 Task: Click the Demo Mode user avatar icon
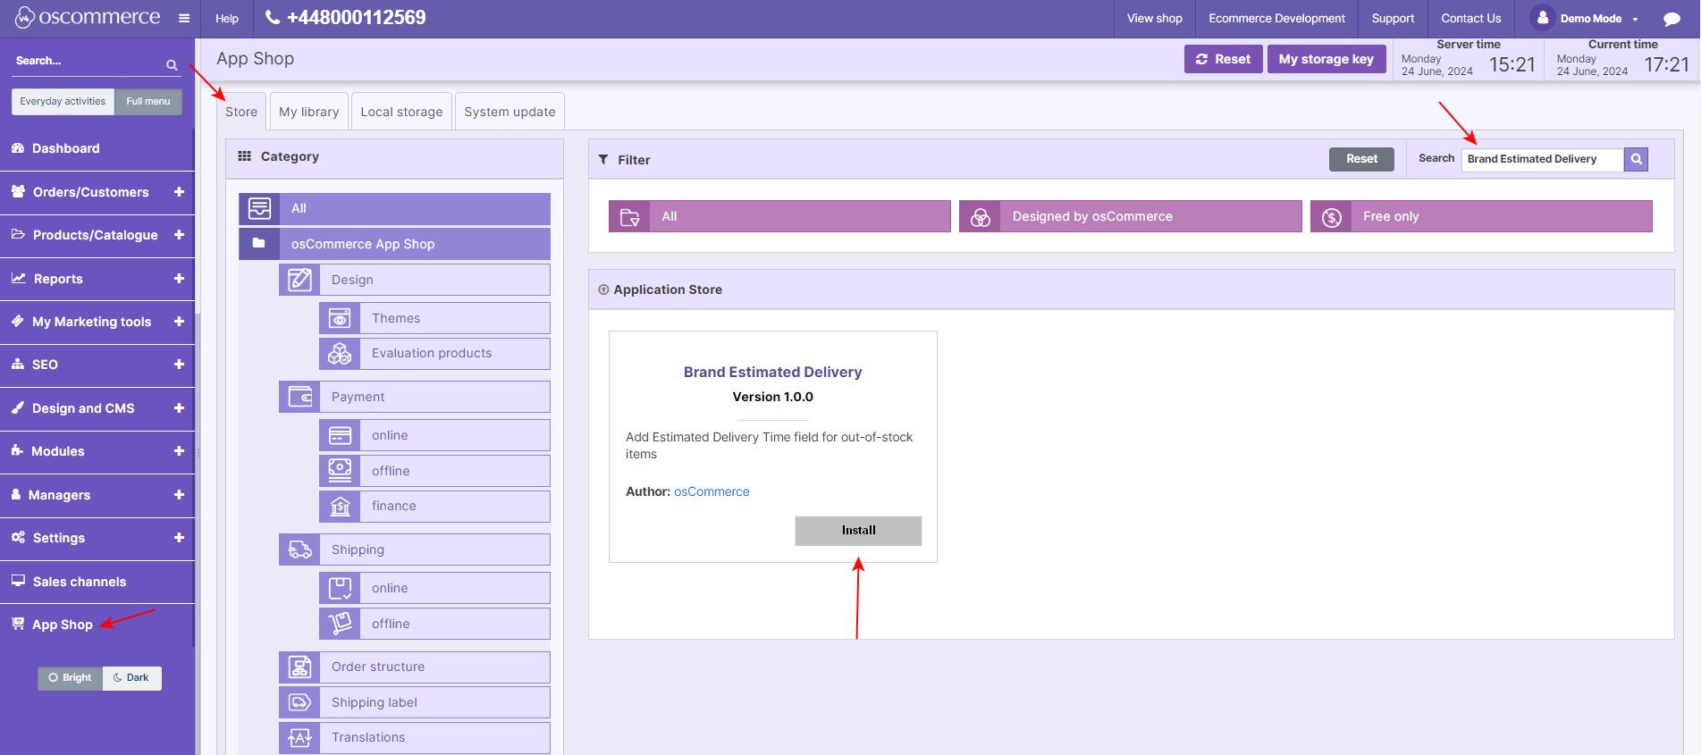[1542, 18]
